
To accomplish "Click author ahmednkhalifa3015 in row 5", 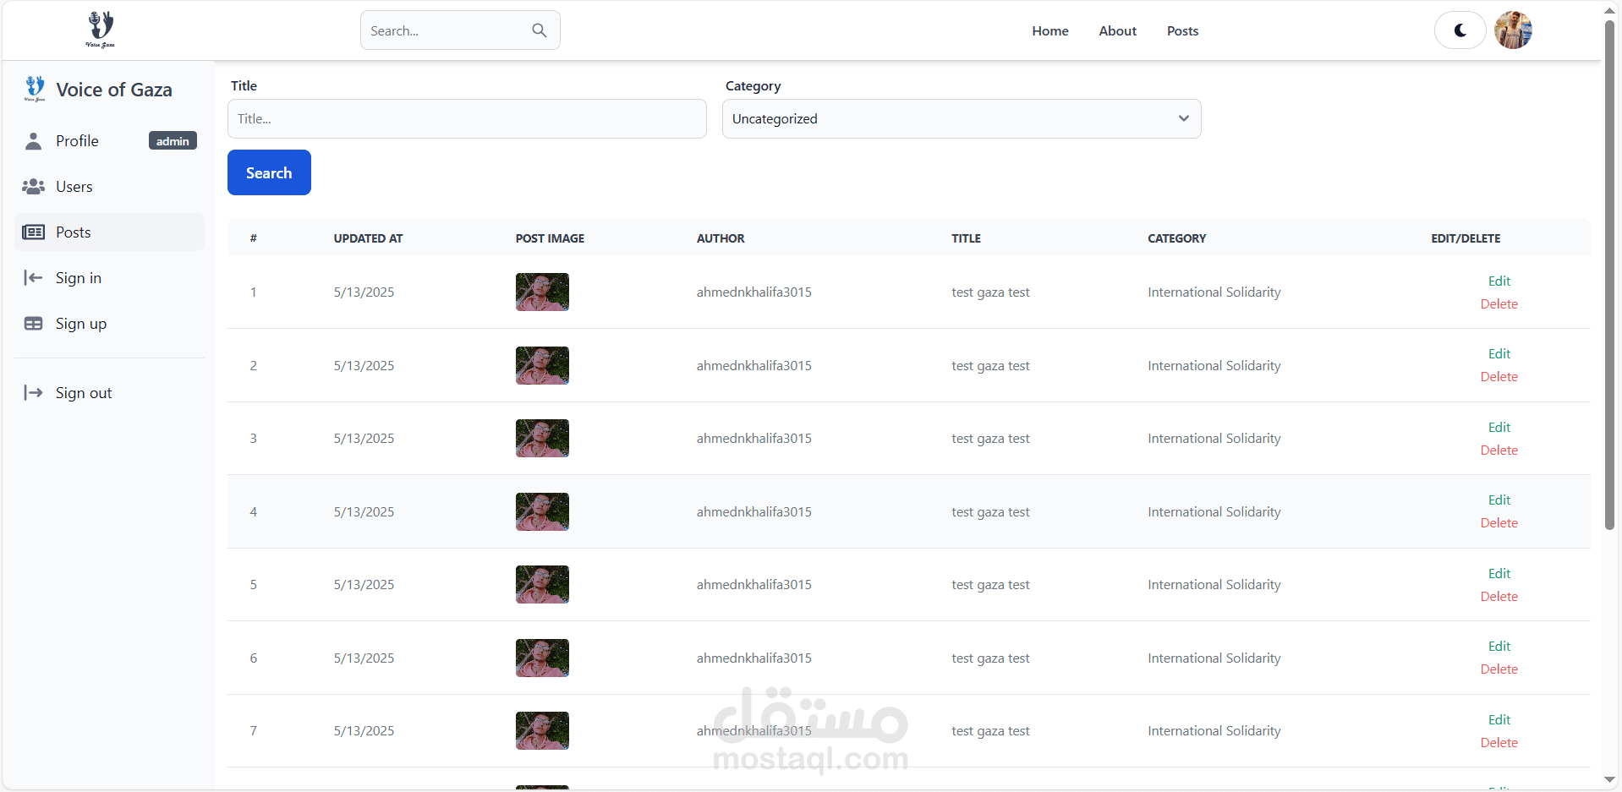I will coord(753,585).
